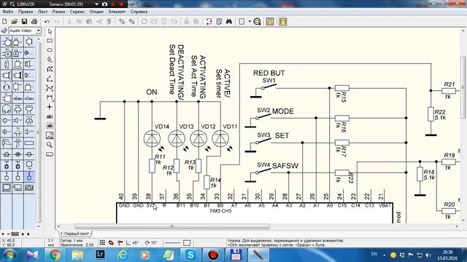The height and width of the screenshot is (262, 467).
Task: Take a snapshot with the recorder camera icon
Action: tap(104, 4)
